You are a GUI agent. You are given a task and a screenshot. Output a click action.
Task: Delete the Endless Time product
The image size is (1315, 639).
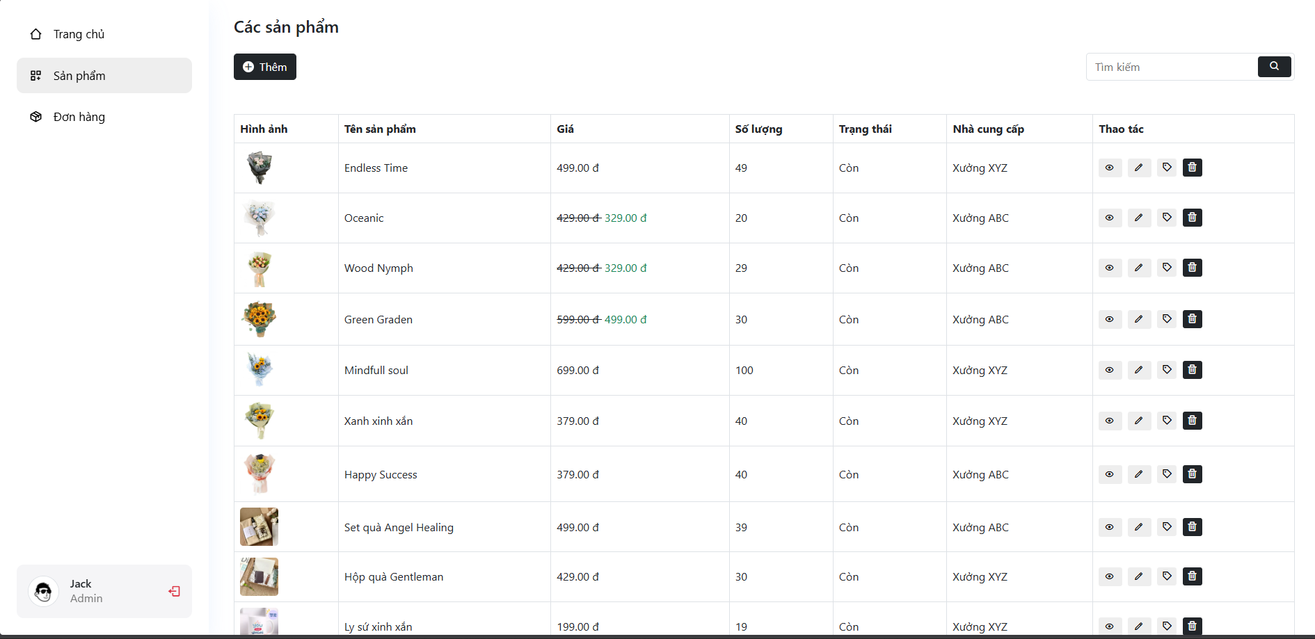click(x=1192, y=168)
